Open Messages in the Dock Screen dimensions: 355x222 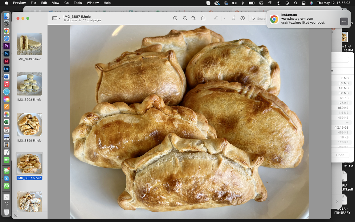click(6, 171)
